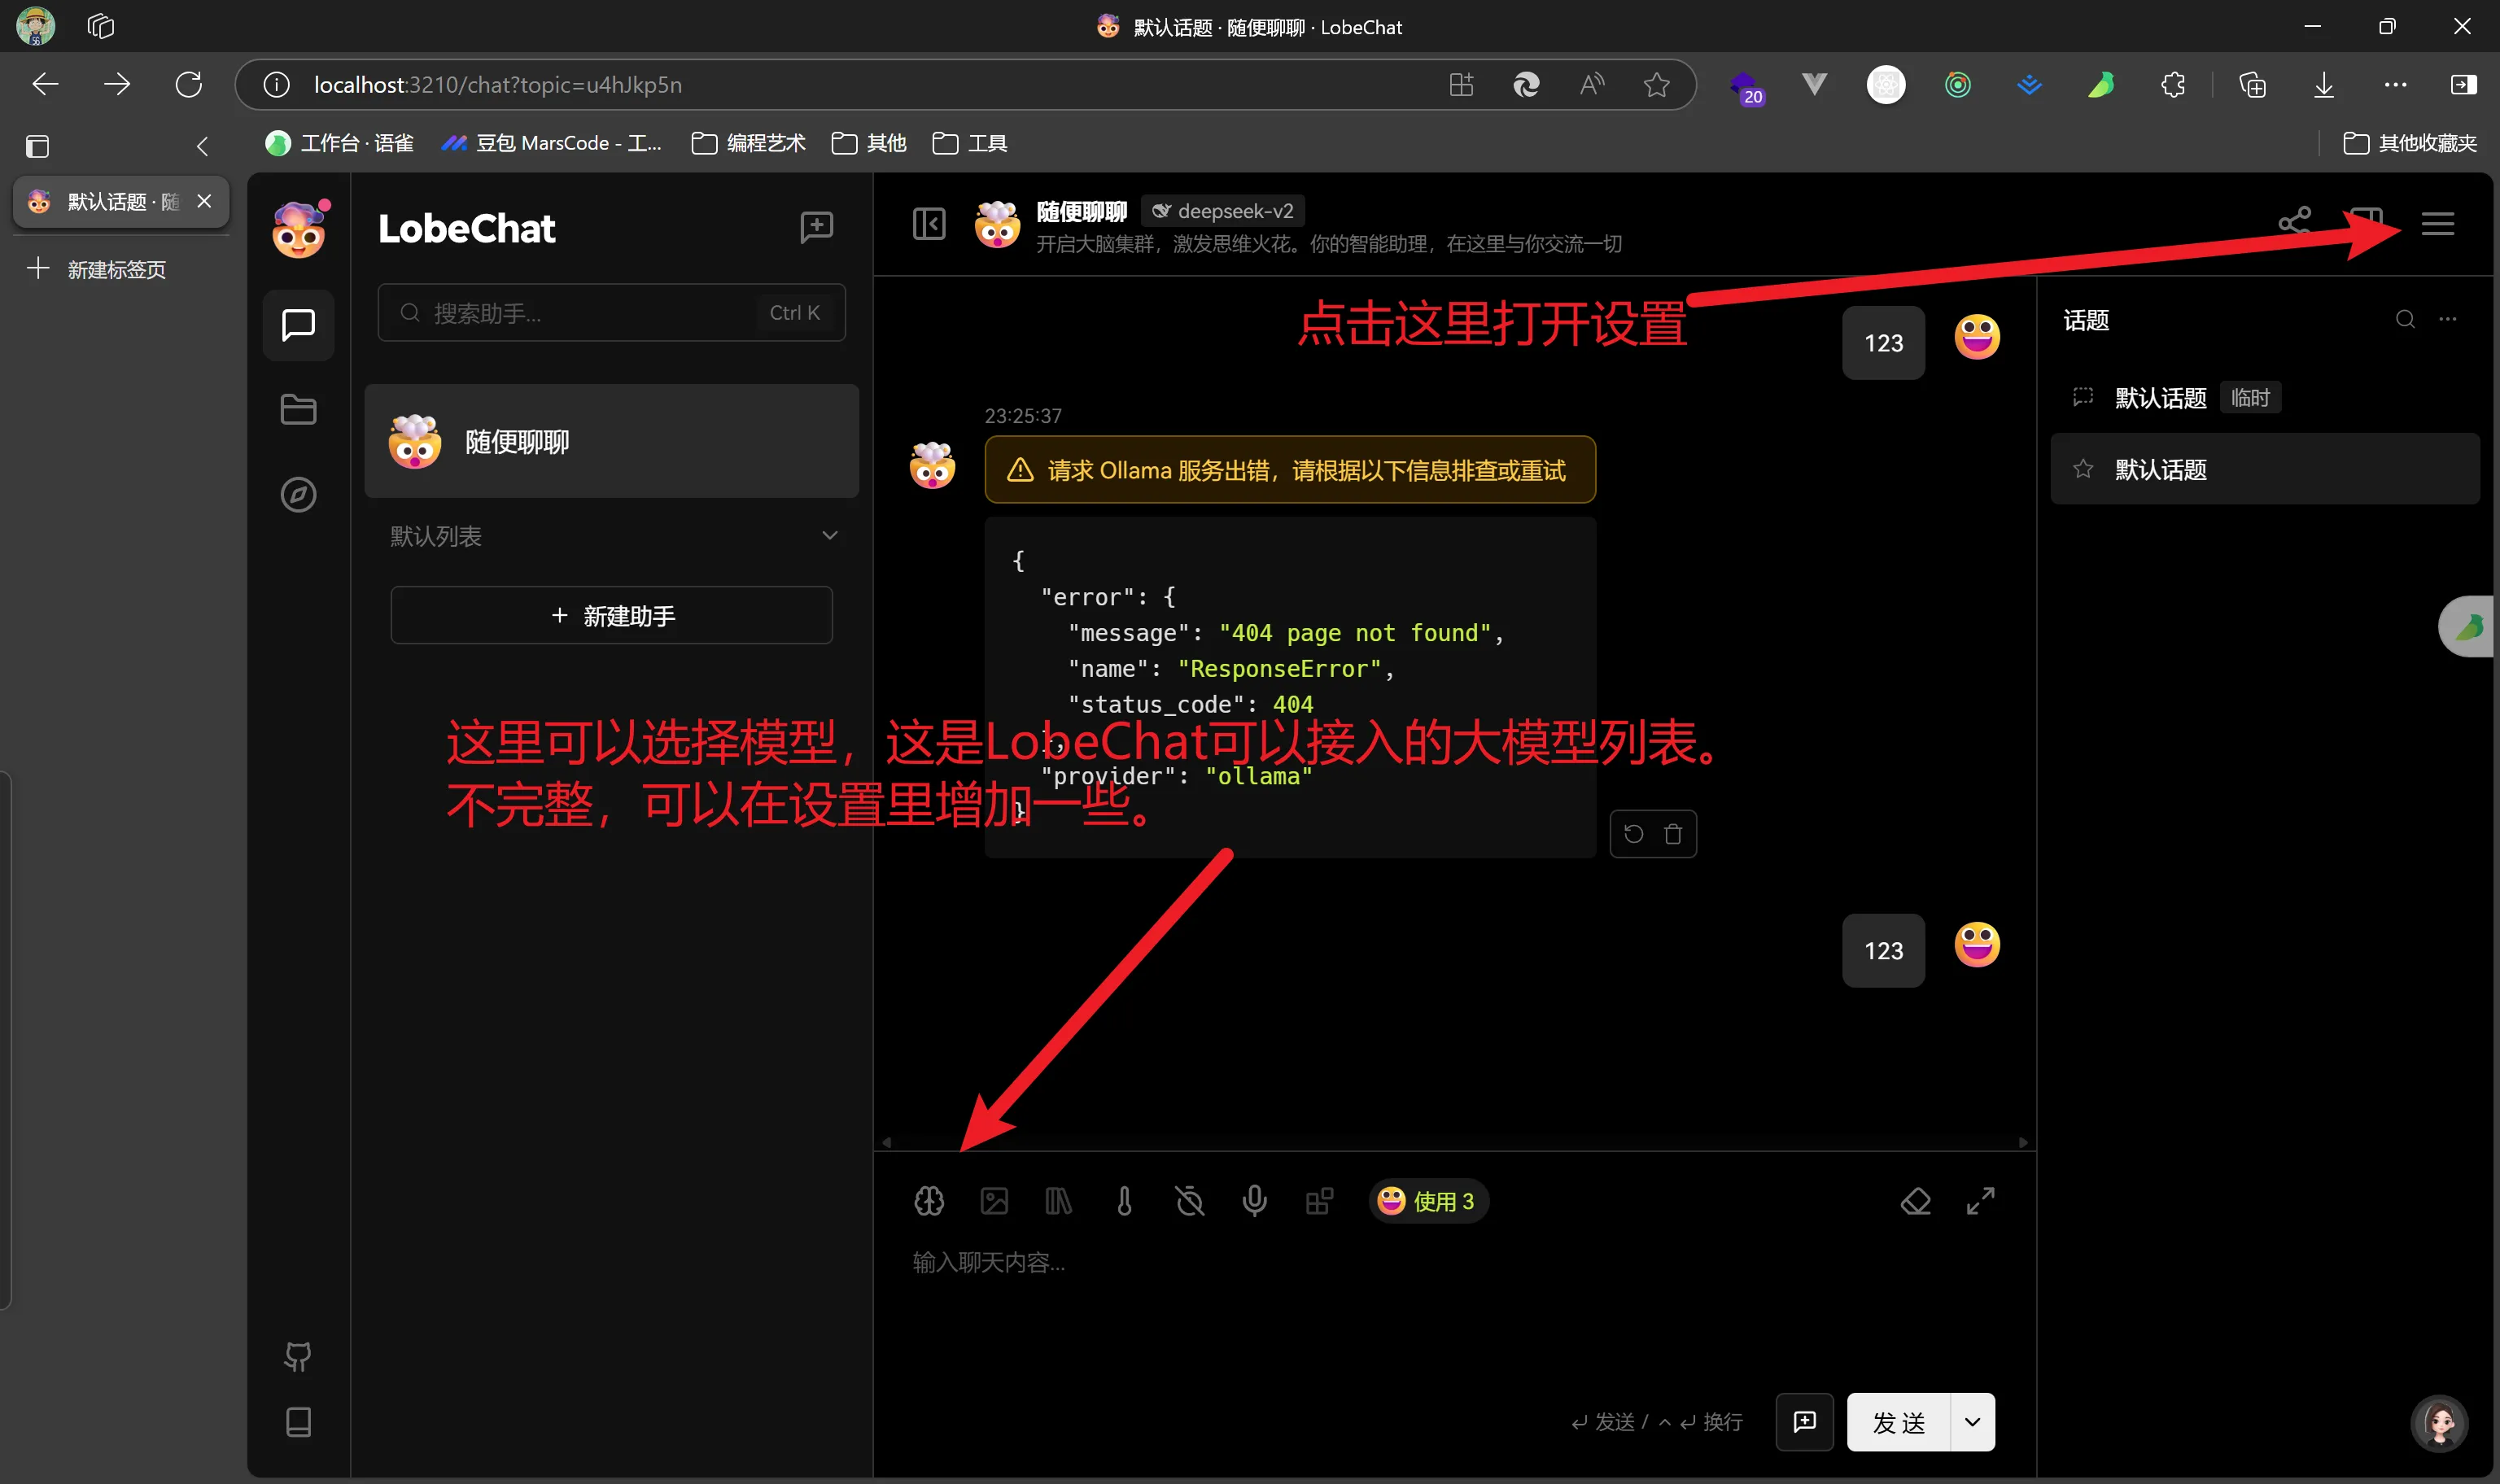
Task: Focus 搜索助手 search field
Action: tap(611, 313)
